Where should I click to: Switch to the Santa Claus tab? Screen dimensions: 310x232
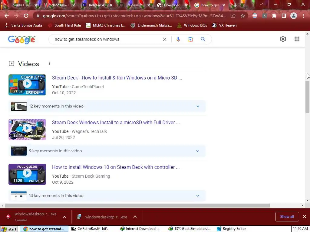coord(22,5)
